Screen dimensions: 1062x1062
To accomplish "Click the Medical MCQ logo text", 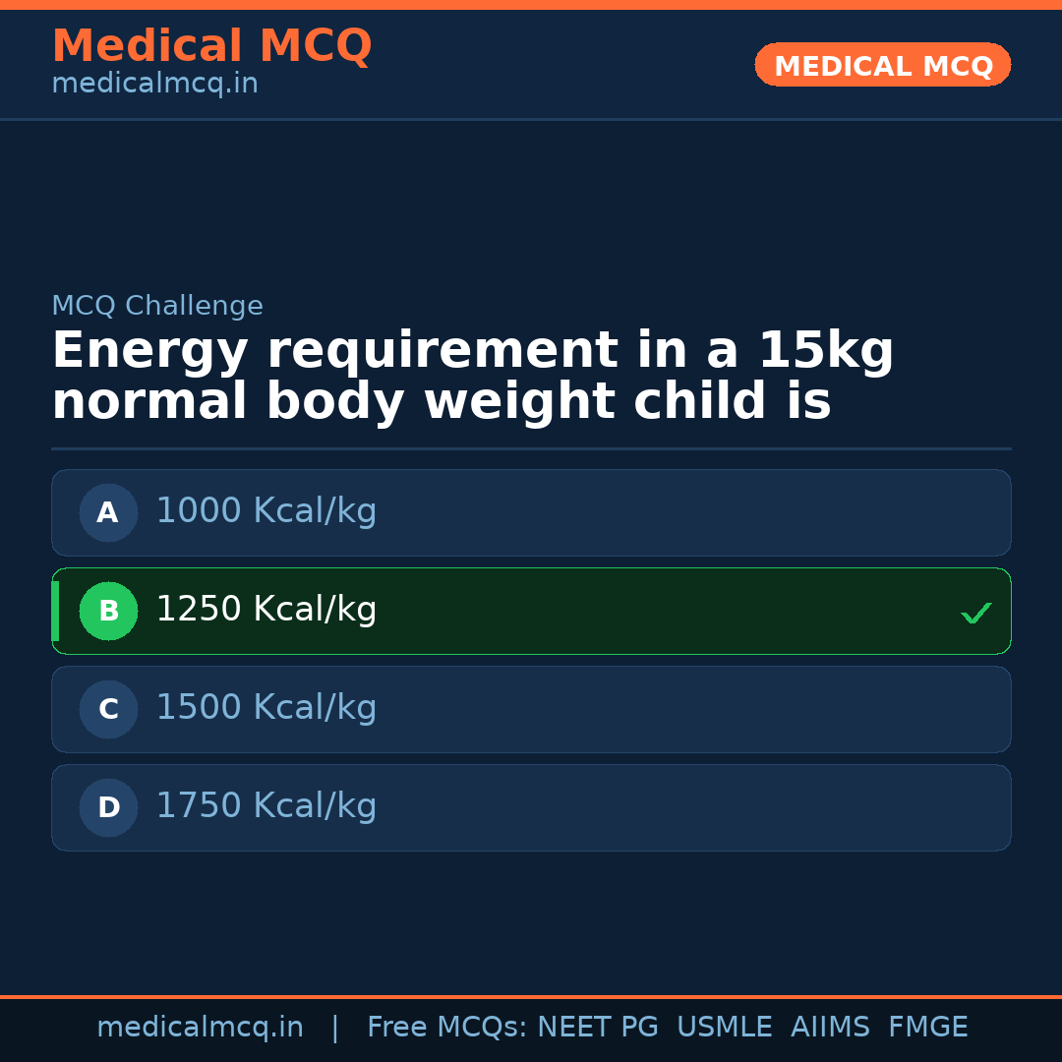I will [x=211, y=46].
